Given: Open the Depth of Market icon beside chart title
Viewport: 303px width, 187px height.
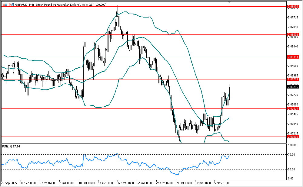Looking at the screenshot, I should point(11,5).
